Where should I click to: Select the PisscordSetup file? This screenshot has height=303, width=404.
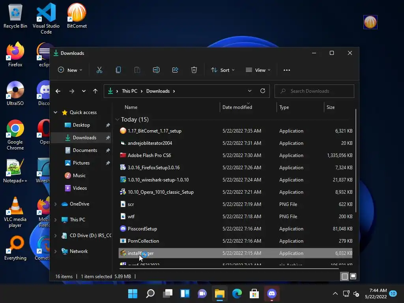pos(236,229)
